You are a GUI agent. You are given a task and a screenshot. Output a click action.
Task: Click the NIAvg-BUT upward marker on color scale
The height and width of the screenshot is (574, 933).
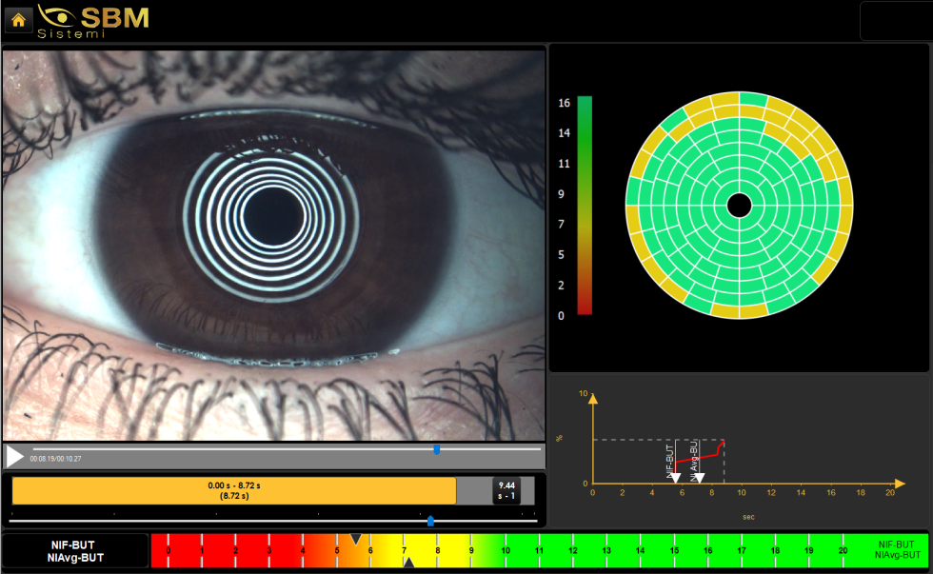pos(408,563)
